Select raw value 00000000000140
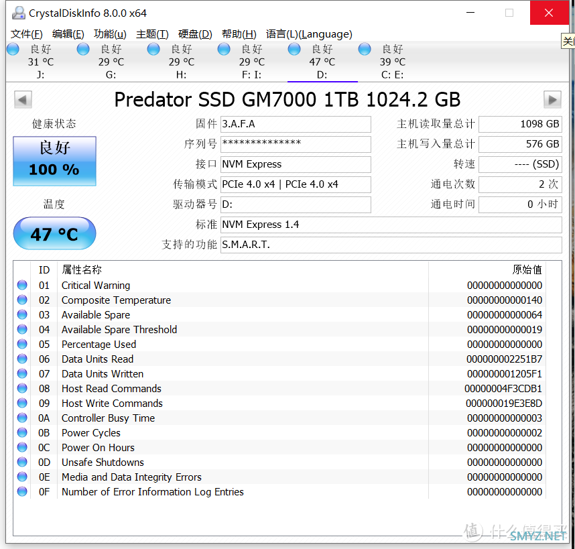 point(504,300)
